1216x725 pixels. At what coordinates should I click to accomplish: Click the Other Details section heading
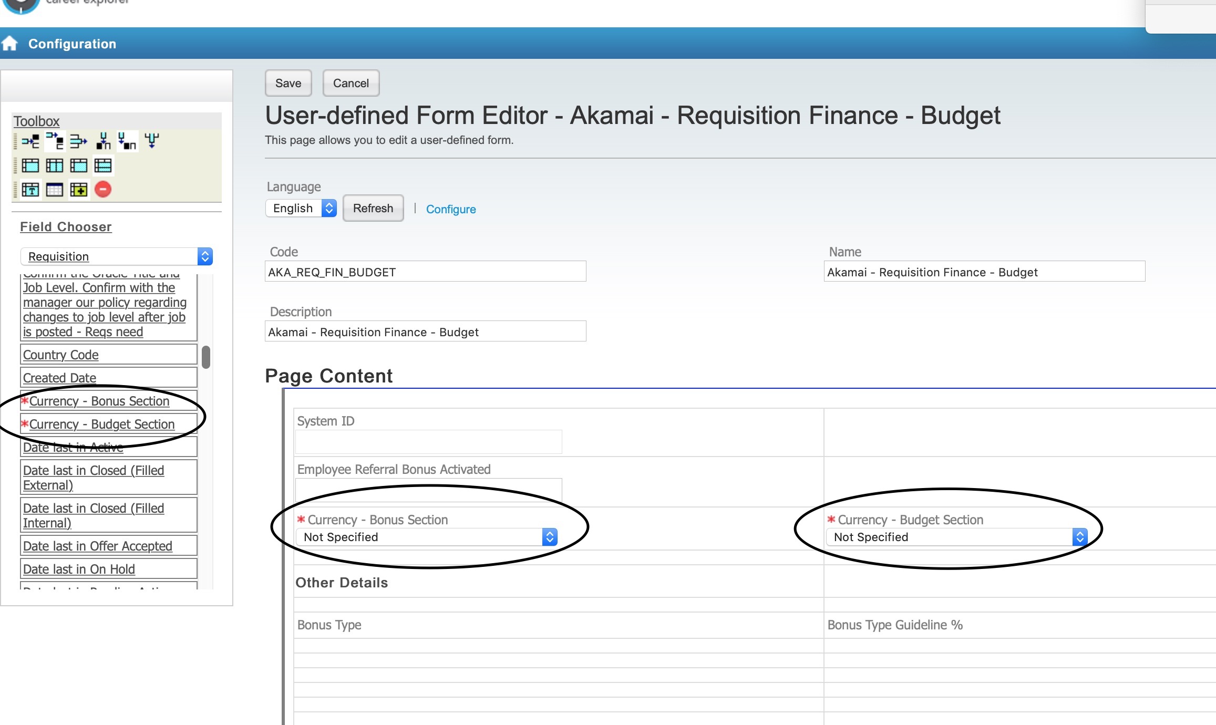(x=342, y=583)
